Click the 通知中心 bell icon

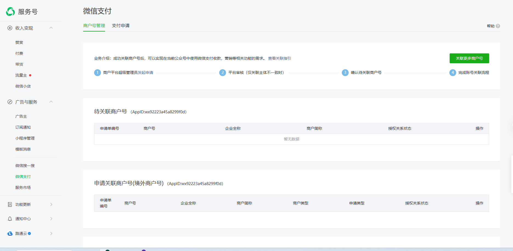(10, 219)
